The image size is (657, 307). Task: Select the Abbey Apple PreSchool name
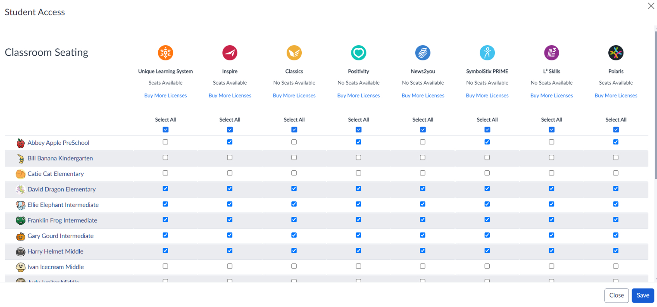[x=59, y=143]
